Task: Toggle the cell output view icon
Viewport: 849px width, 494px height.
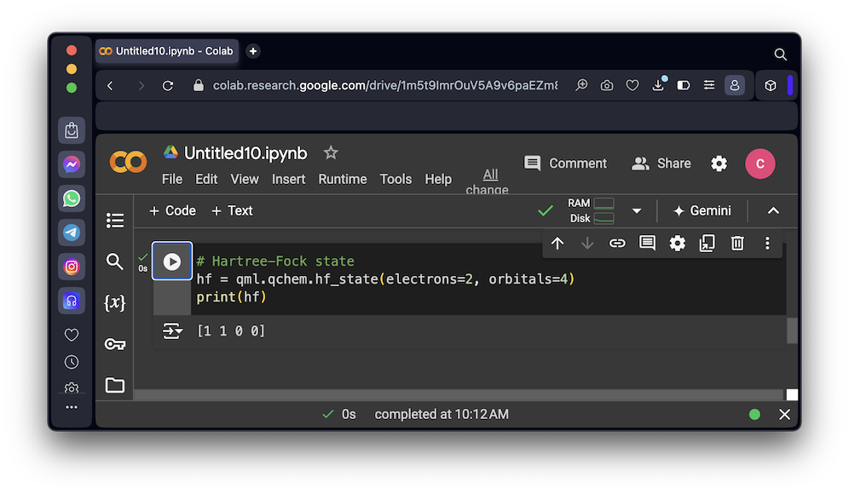Action: point(172,331)
